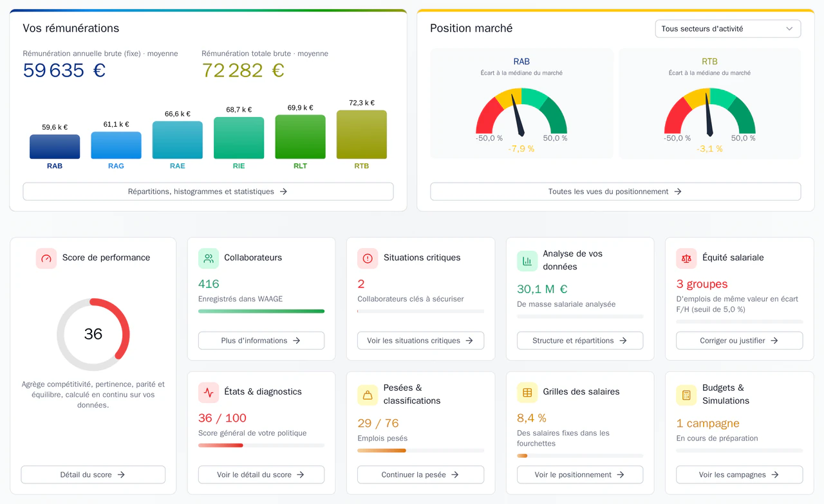Click the 1 campagne value
824x504 pixels.
coord(707,423)
